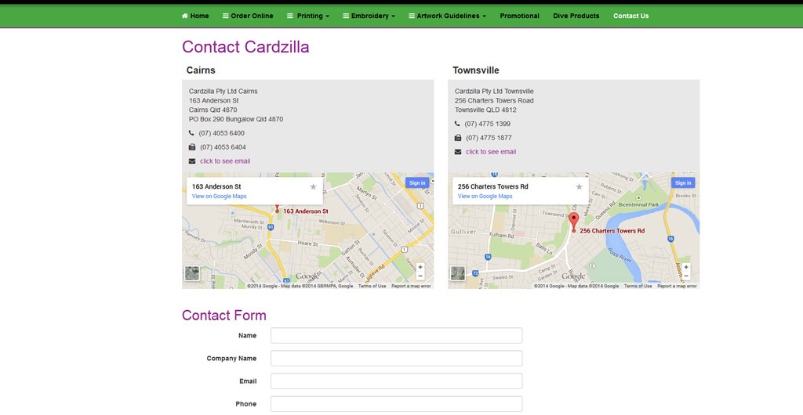Focus the Company Name input field
This screenshot has height=415, width=803.
click(396, 359)
